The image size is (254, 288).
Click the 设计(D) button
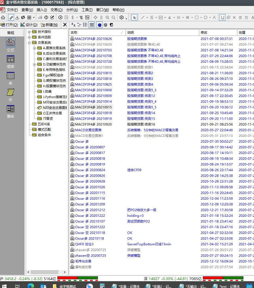click(29, 25)
